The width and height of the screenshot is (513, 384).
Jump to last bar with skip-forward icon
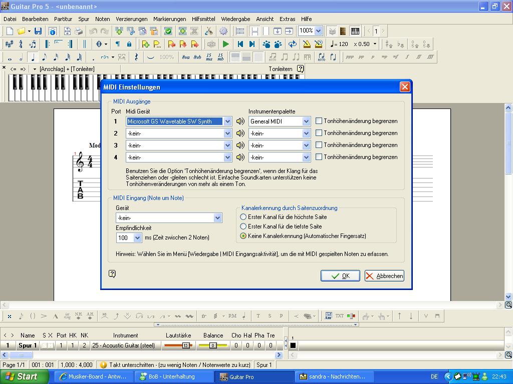pos(252,44)
